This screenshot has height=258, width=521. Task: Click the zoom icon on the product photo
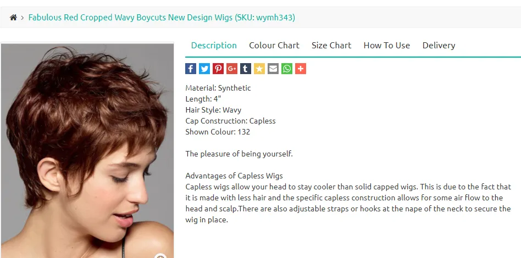click(x=160, y=256)
